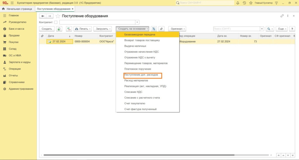
Task: Click the list search field Поиск (Ctrl+F)
Action: coord(237,29)
